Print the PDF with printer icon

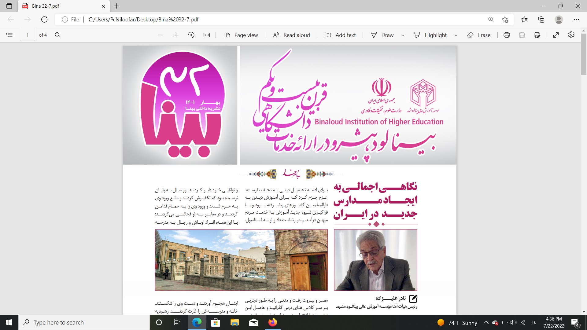[507, 35]
